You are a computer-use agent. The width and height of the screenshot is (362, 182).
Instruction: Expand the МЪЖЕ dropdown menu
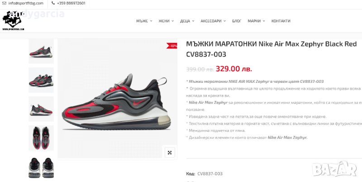[144, 21]
